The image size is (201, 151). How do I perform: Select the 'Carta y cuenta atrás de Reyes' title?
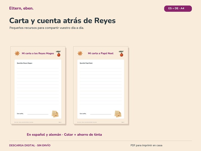click(63, 21)
